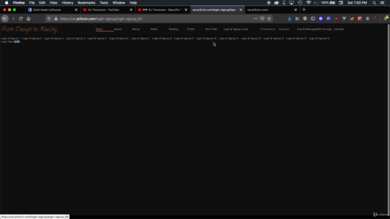The height and width of the screenshot is (219, 390).
Task: Close the var.pr0con.com/ tab
Action: click(296, 10)
